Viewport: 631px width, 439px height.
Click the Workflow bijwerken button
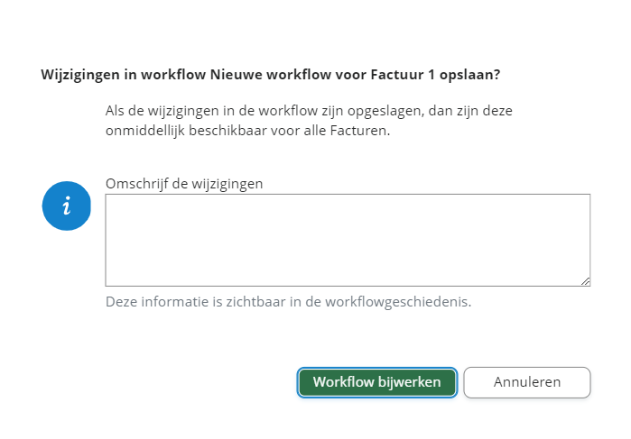coord(376,382)
